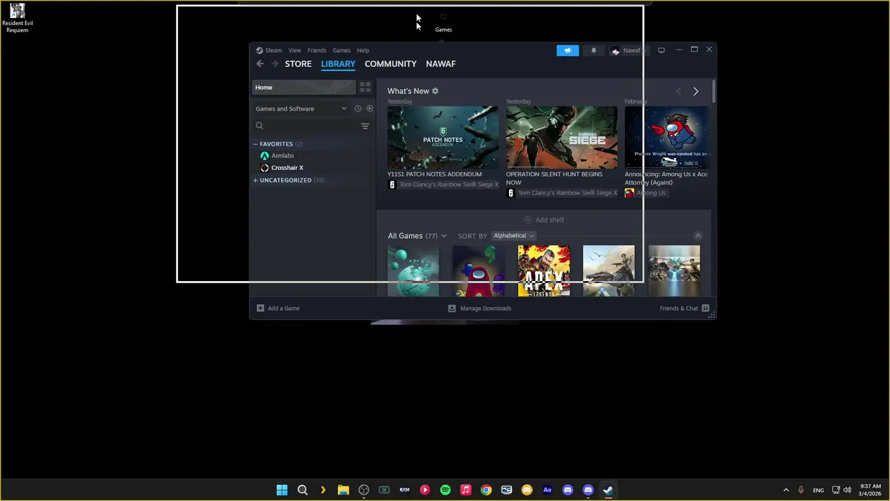Open the NAWAF profile tab
Viewport: 890px width, 501px height.
441,63
